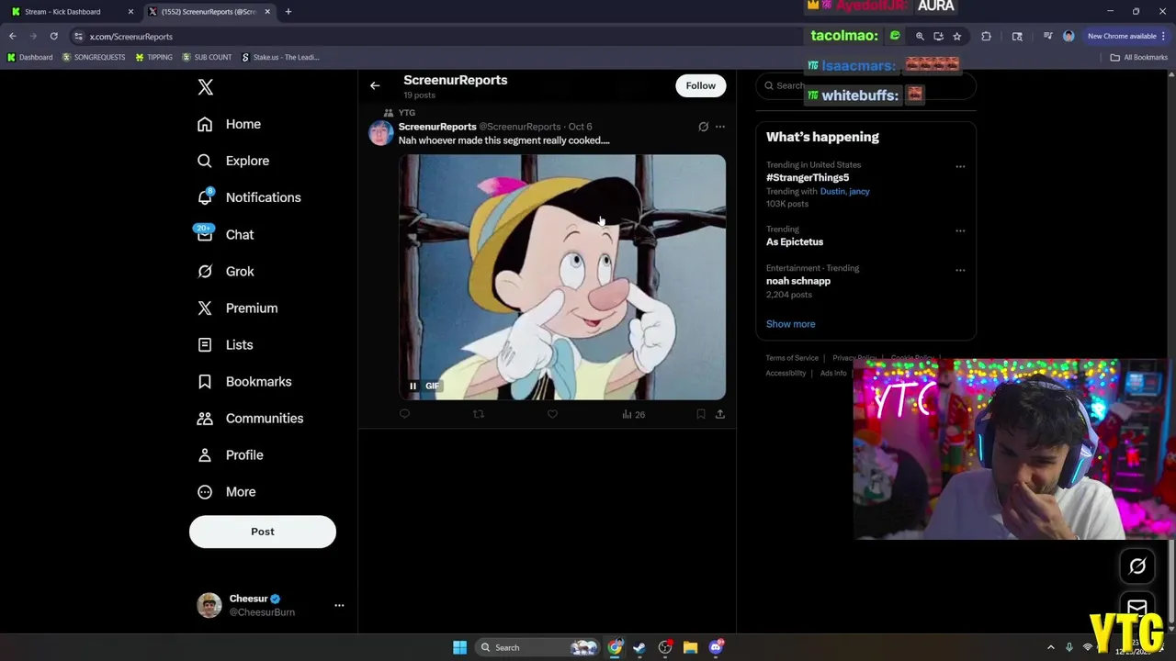
Task: Open the SUB COUNT bookmark
Action: point(207,57)
